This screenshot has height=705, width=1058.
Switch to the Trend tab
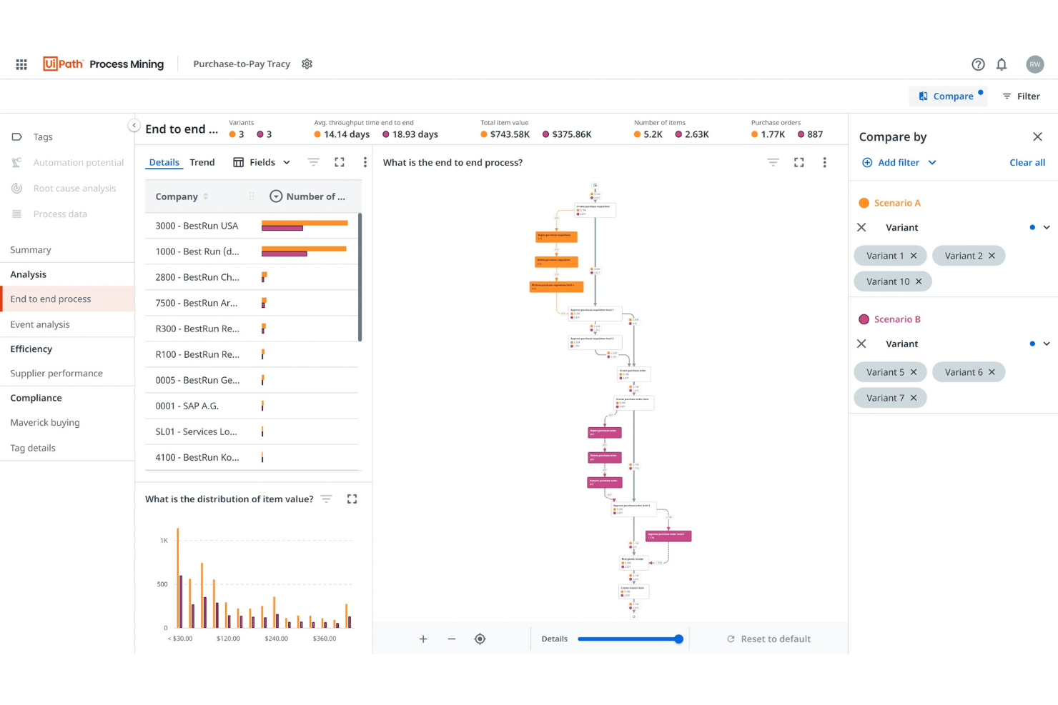202,162
